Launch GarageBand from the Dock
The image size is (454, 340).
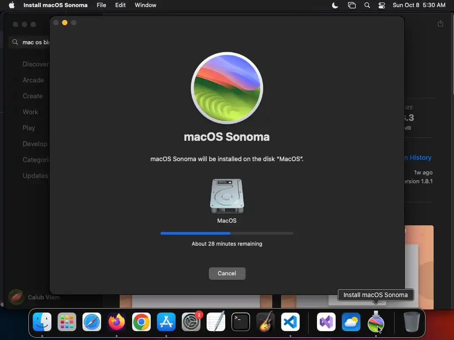265,321
